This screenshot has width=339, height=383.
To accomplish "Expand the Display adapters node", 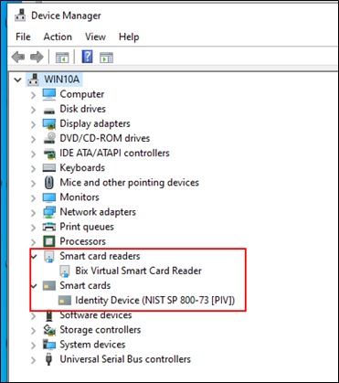I will pyautogui.click(x=33, y=124).
